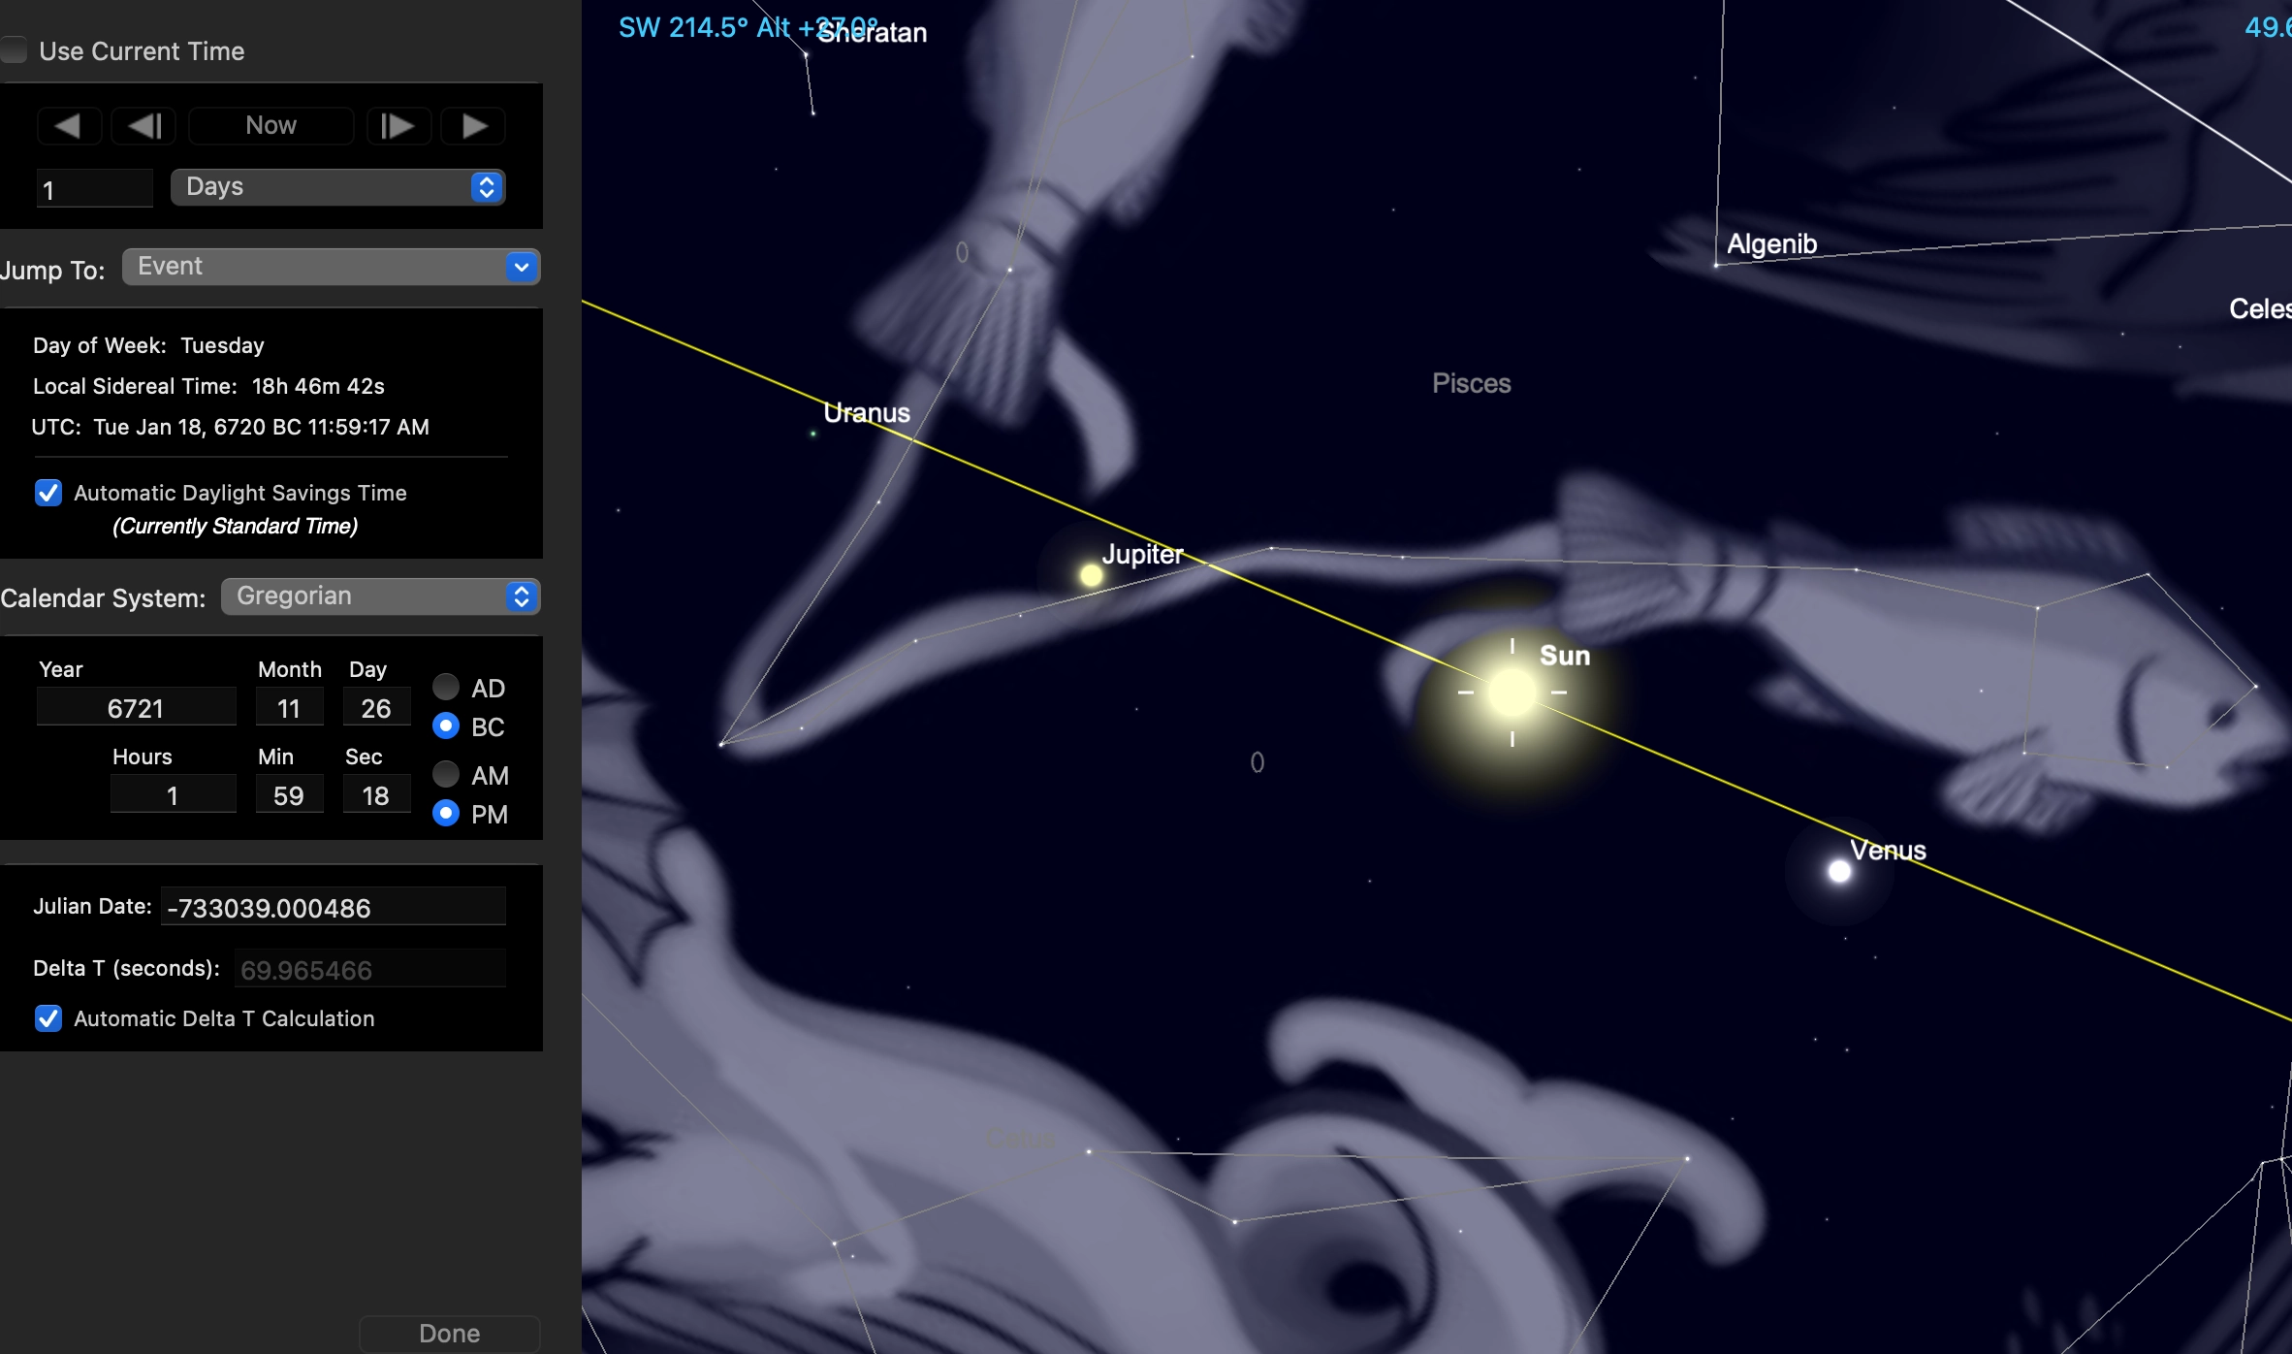
Task: Toggle Automatic Daylight Savings Time
Action: tap(48, 493)
